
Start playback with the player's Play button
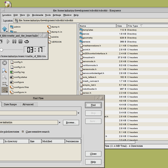(x=8, y=42)
